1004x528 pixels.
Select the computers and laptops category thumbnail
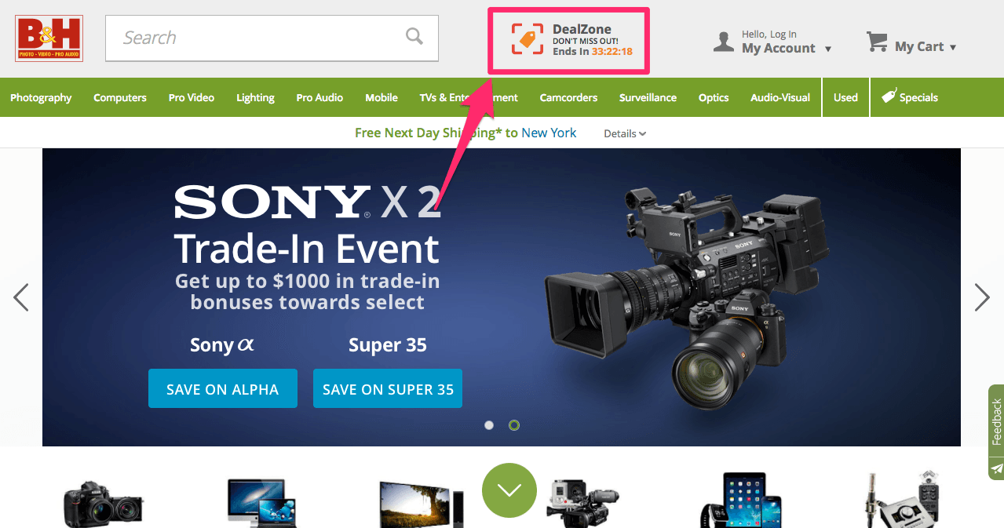pyautogui.click(x=262, y=502)
